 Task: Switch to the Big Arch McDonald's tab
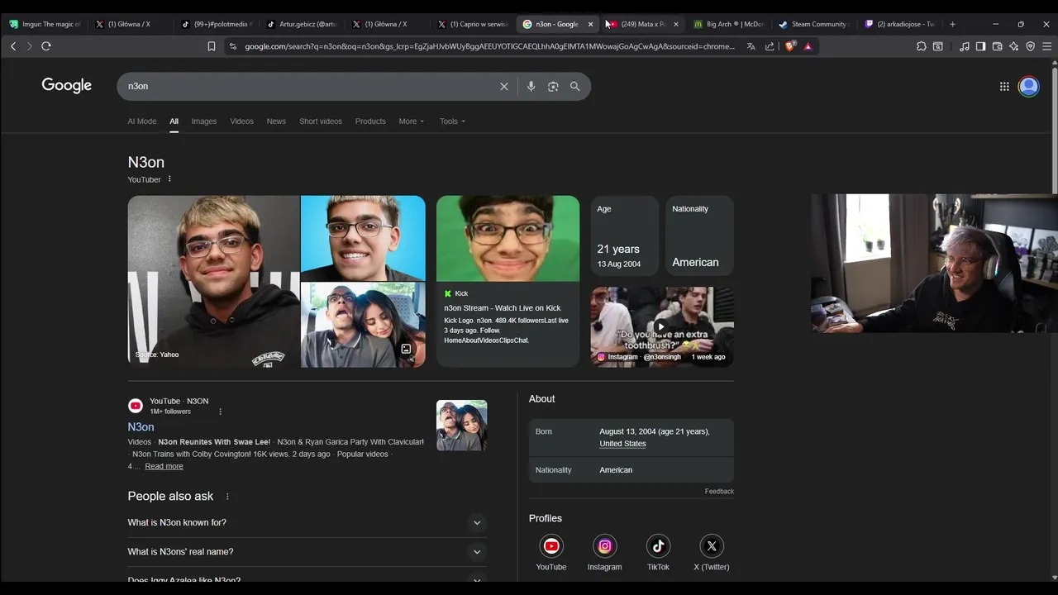tap(728, 24)
